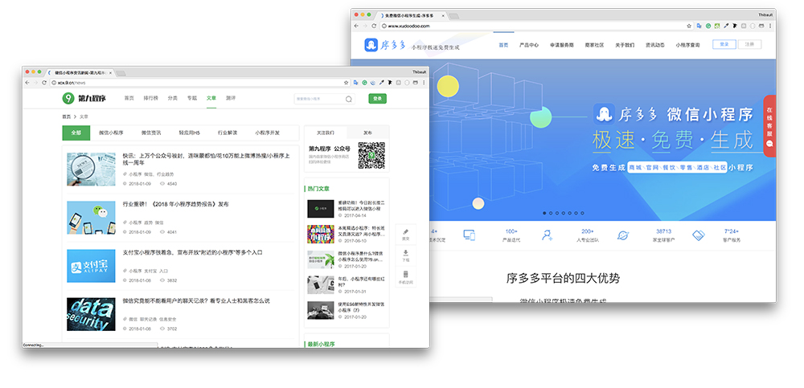Open 申请服务商 in 序多多 navigation

pyautogui.click(x=561, y=45)
